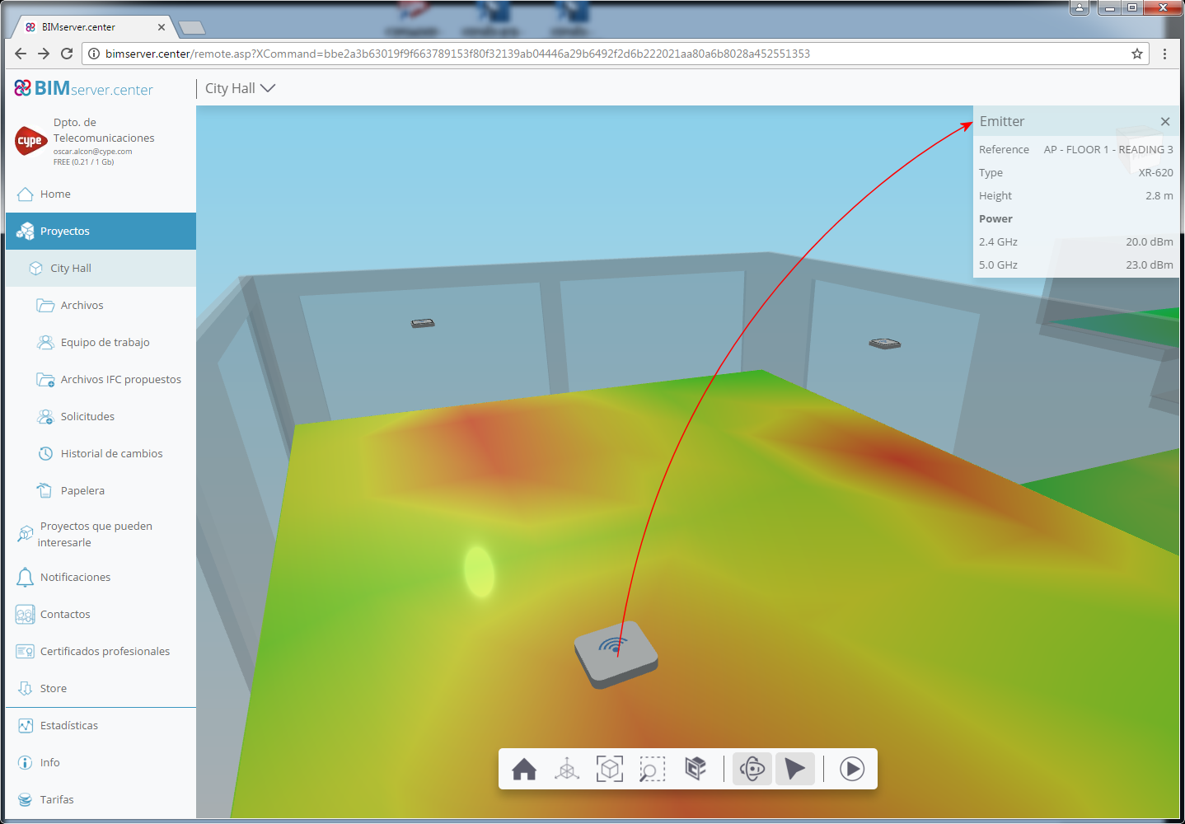
Task: Click the Home house icon in sidebar
Action: click(26, 194)
